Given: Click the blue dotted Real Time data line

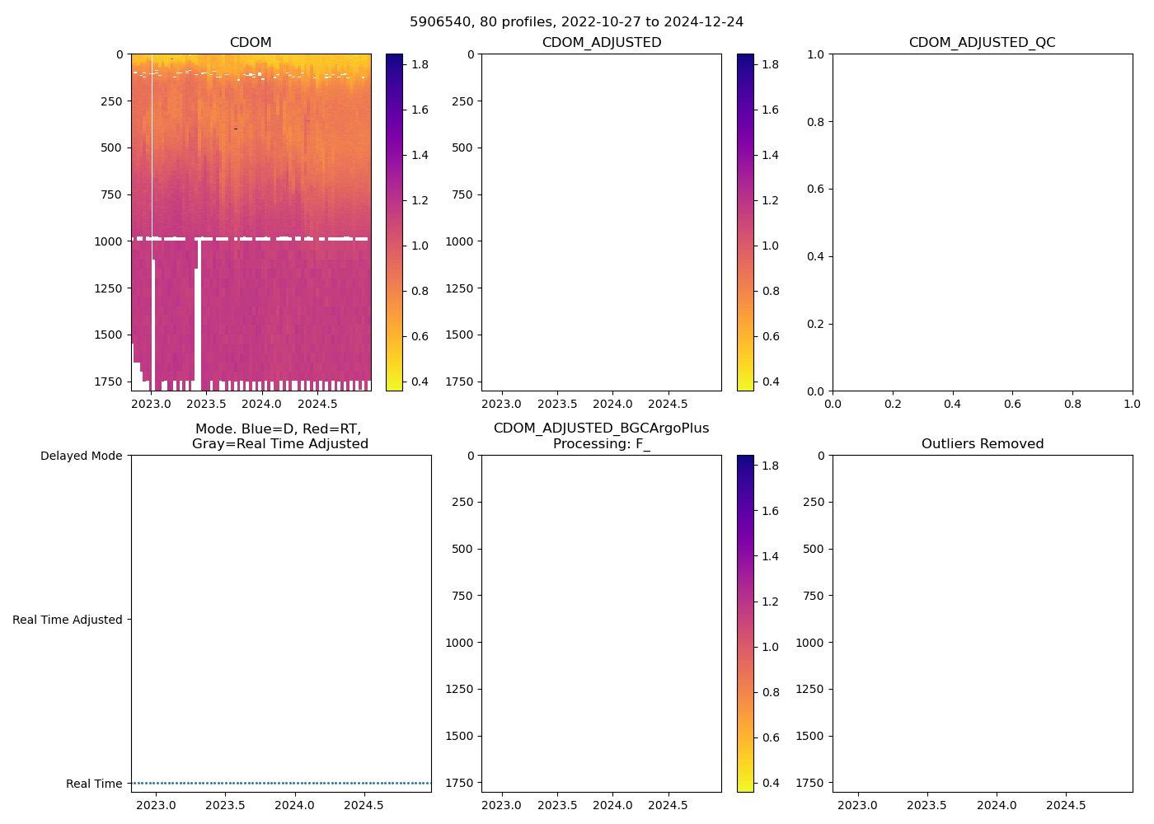Looking at the screenshot, I should click(x=280, y=783).
